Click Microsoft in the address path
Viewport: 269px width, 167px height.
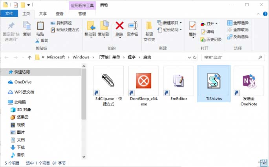point(56,57)
